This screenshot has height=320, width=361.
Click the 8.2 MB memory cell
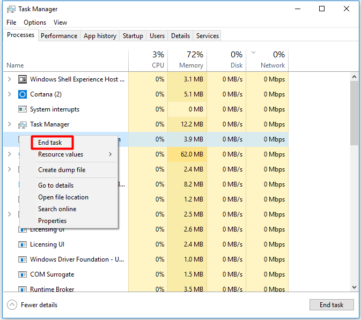pos(187,184)
